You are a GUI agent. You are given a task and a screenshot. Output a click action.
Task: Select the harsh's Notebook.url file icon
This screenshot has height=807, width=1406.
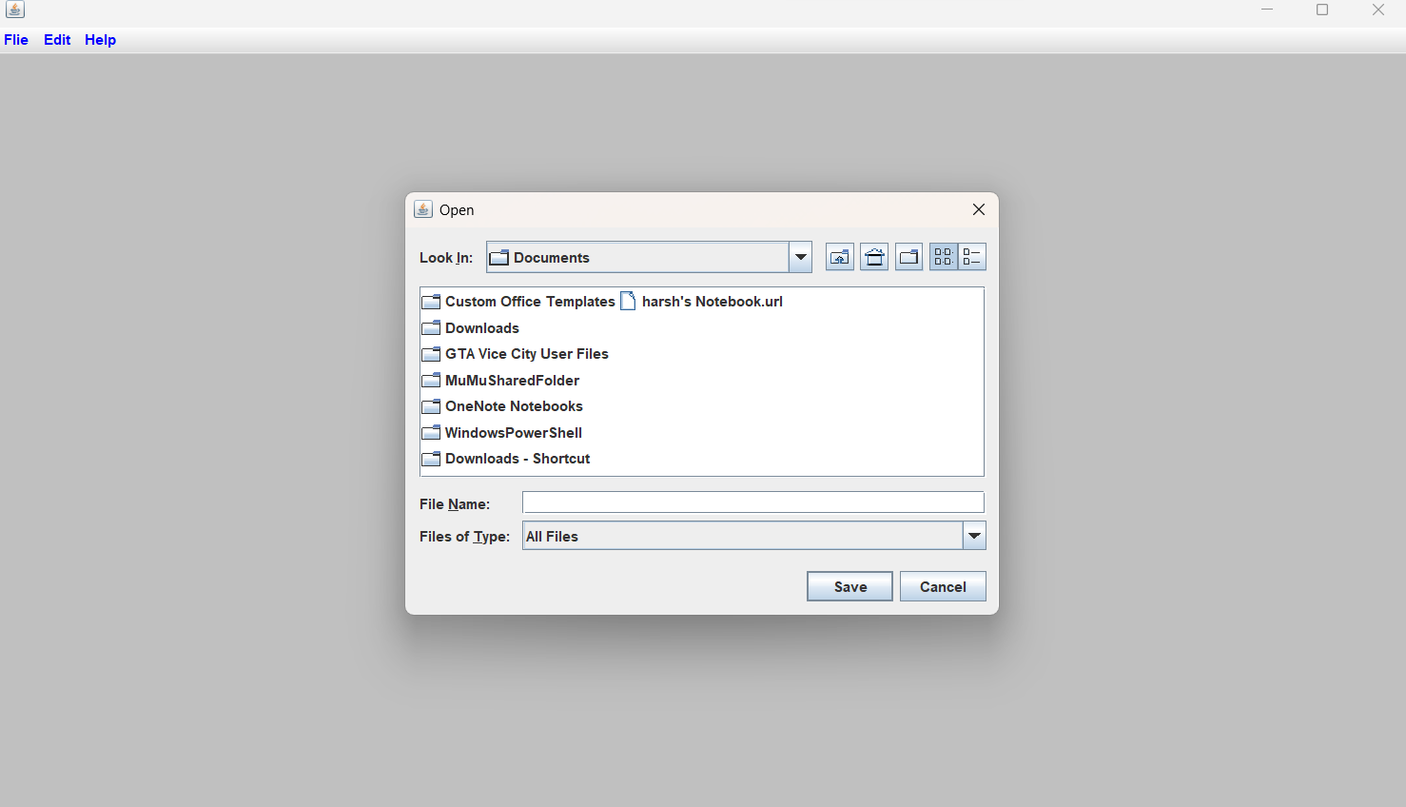click(628, 301)
